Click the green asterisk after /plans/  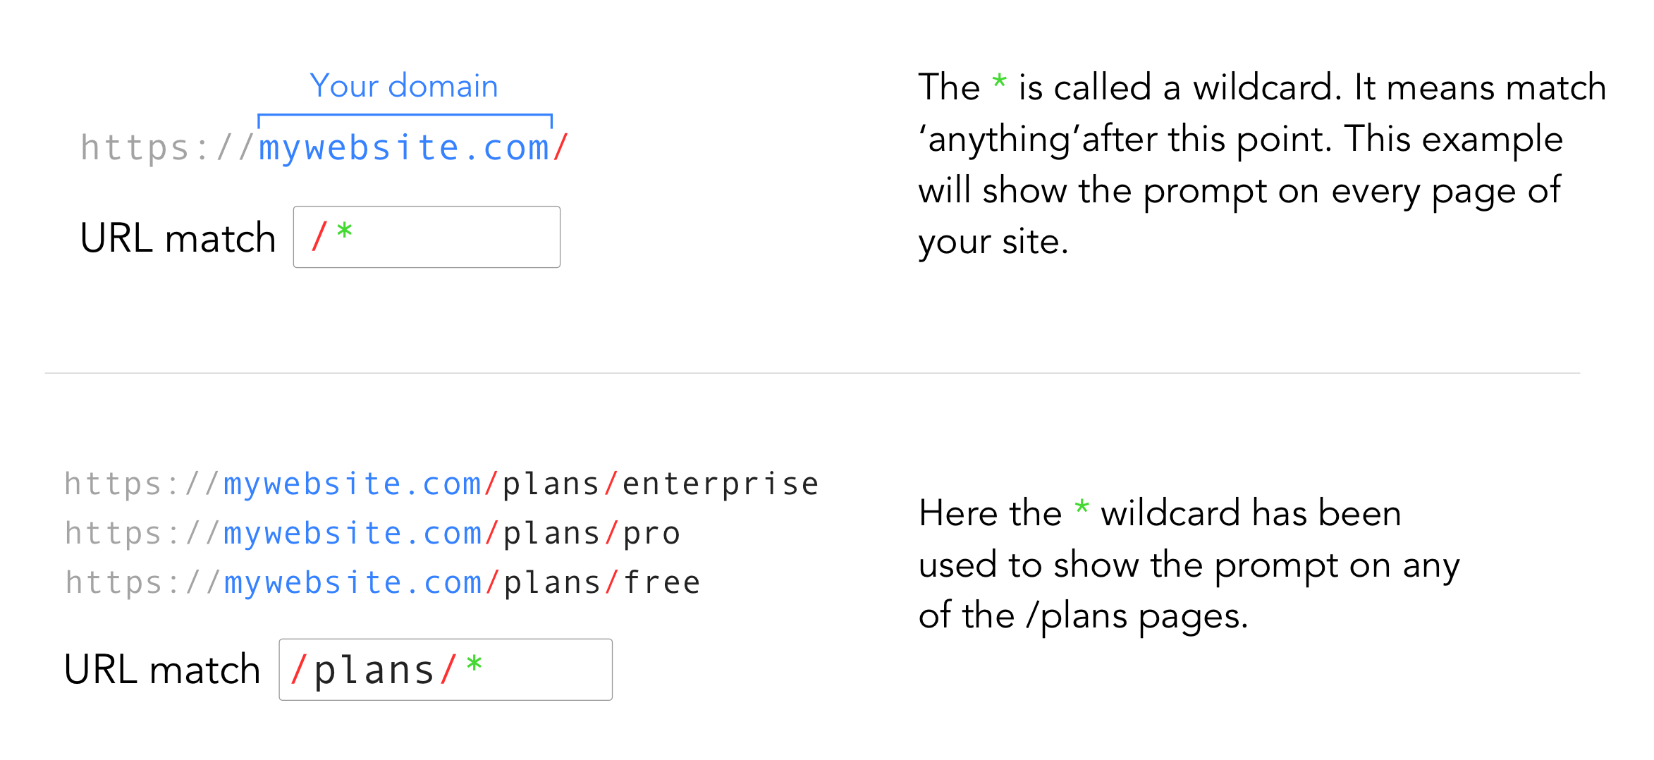coord(474,663)
